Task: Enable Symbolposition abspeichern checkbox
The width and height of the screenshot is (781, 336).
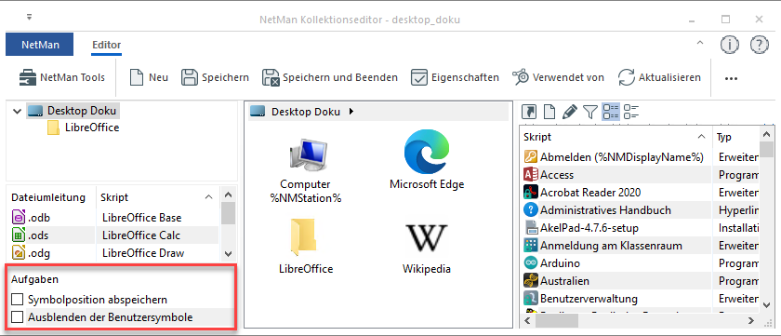Action: click(18, 299)
